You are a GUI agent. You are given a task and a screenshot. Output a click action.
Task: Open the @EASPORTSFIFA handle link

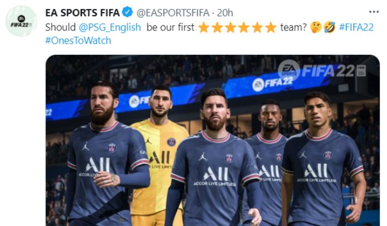coord(173,13)
